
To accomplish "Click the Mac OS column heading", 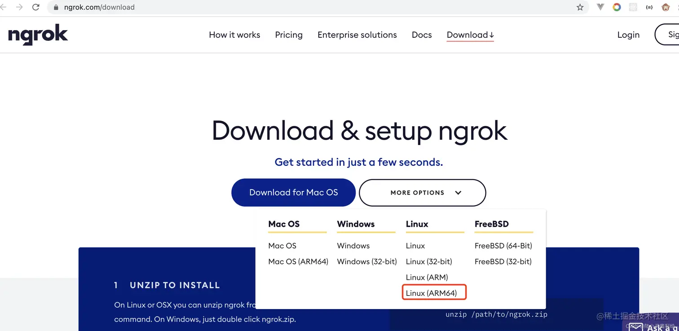I will coord(284,224).
